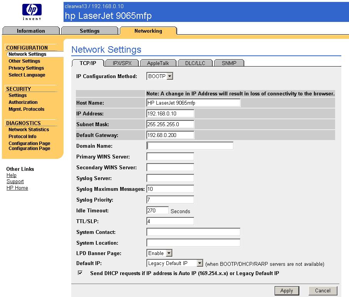Open Privacy Settings page
Image resolution: width=349 pixels, height=297 pixels.
[x=26, y=68]
